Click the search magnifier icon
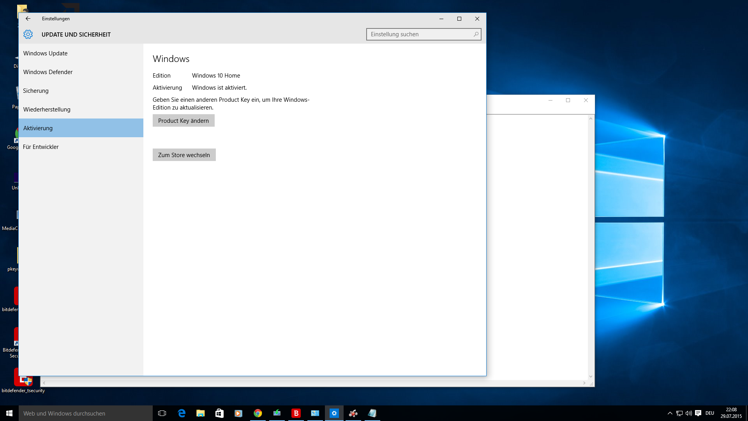This screenshot has height=421, width=748. (476, 34)
